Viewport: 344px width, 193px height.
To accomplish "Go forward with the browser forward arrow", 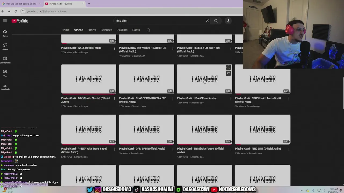I will (x=9, y=11).
